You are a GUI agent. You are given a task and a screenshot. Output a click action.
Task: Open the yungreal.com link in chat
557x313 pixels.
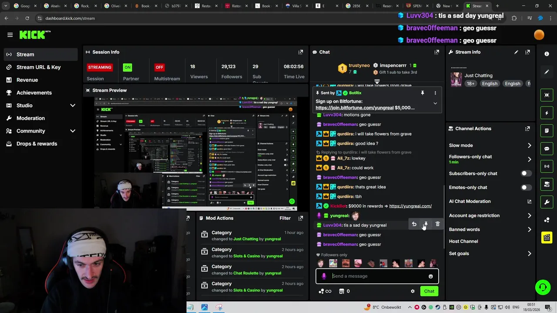tap(410, 206)
